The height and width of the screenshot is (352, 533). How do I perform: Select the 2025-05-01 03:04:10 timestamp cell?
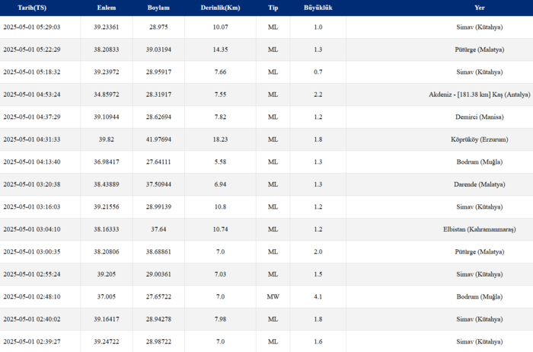32,229
